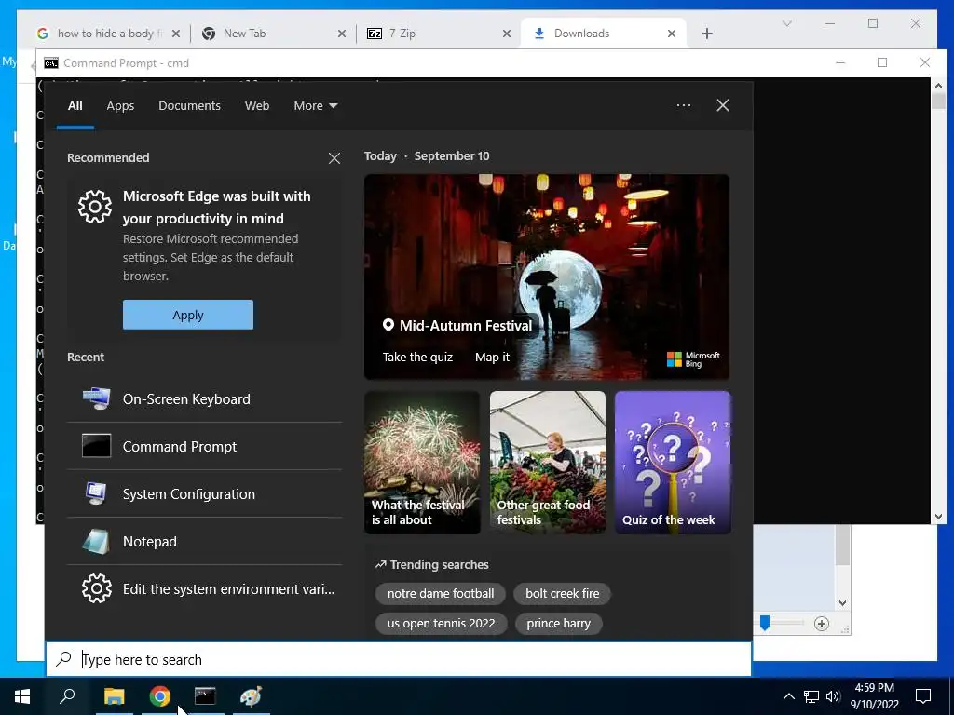Click the zoom slider handle
Image resolution: width=954 pixels, height=715 pixels.
click(765, 623)
